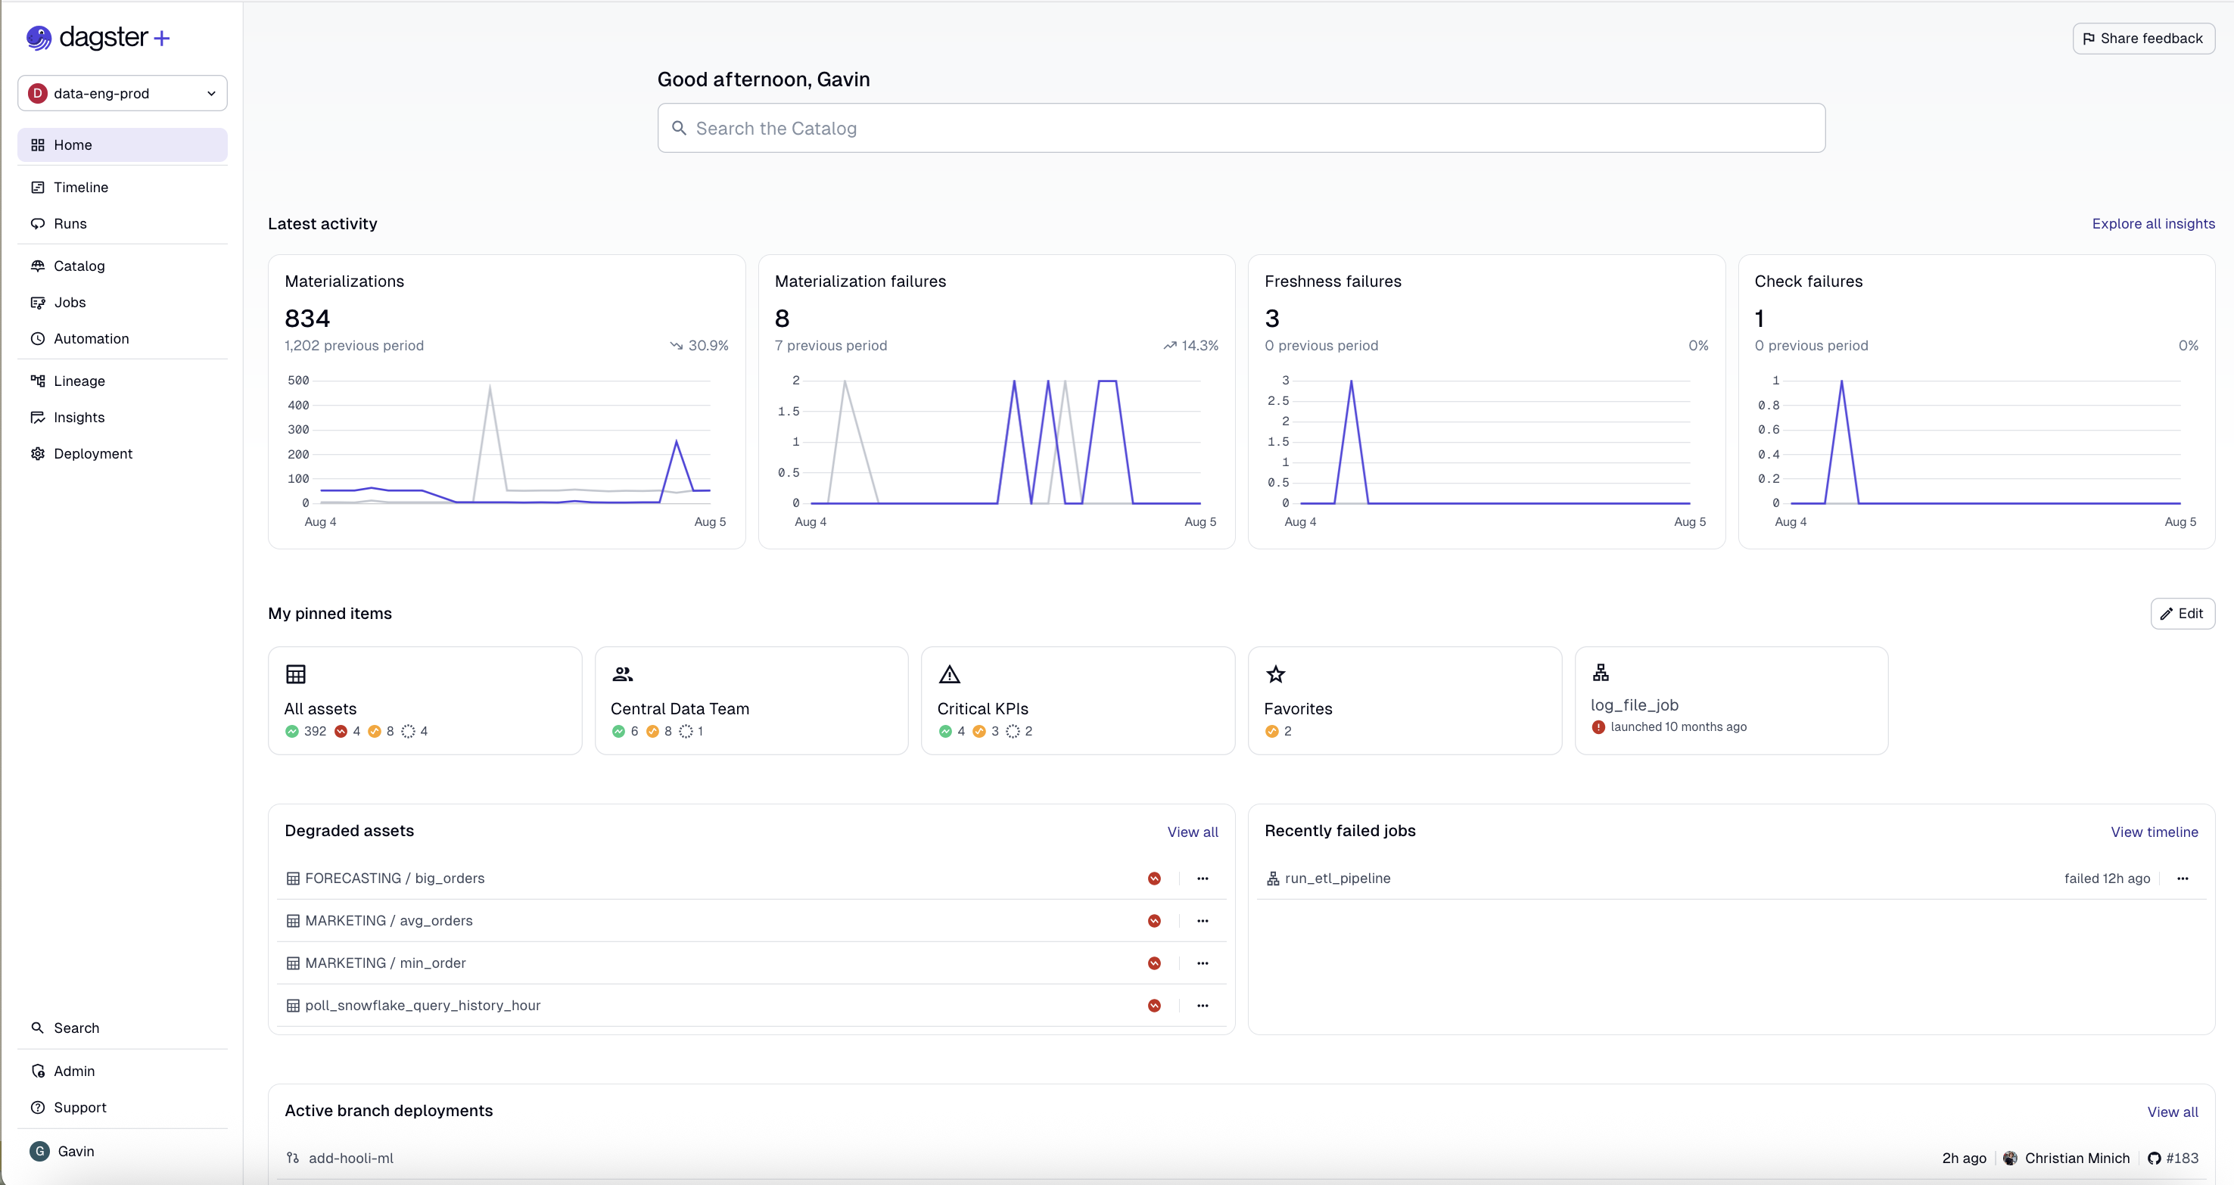Click the GitHub pull request #183 icon
The width and height of the screenshot is (2234, 1185).
point(2155,1158)
